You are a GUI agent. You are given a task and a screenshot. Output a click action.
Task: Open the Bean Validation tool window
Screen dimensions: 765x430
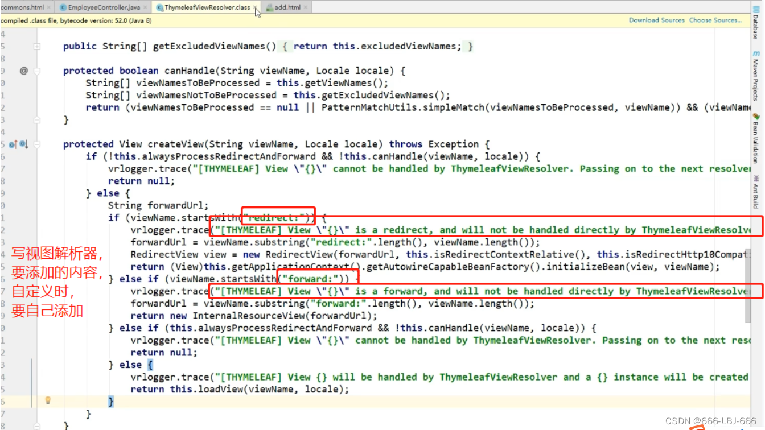[x=756, y=139]
